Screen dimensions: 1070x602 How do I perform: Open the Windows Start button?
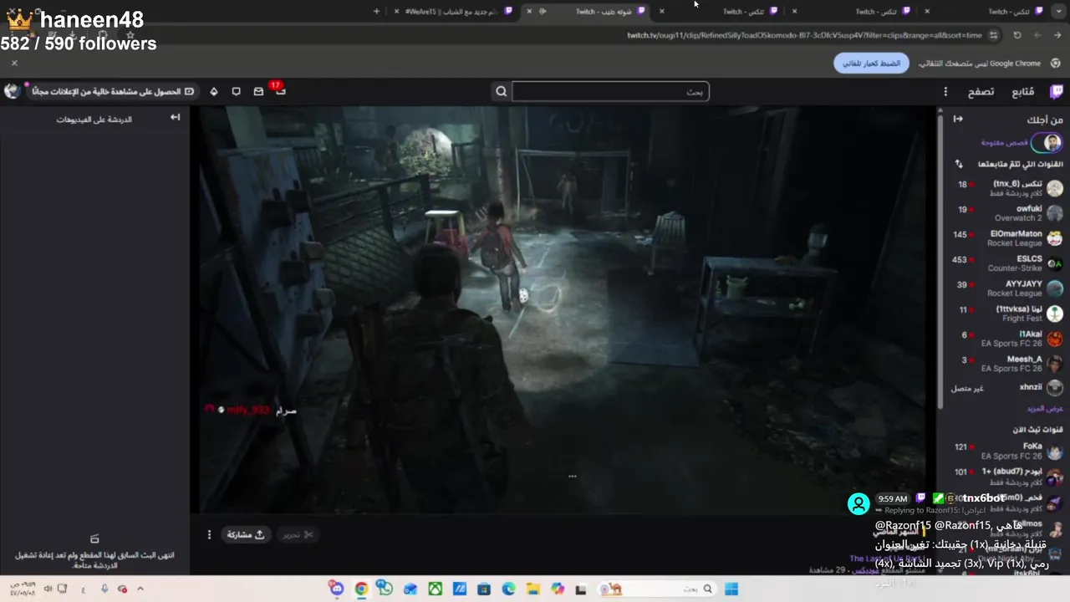(x=731, y=589)
